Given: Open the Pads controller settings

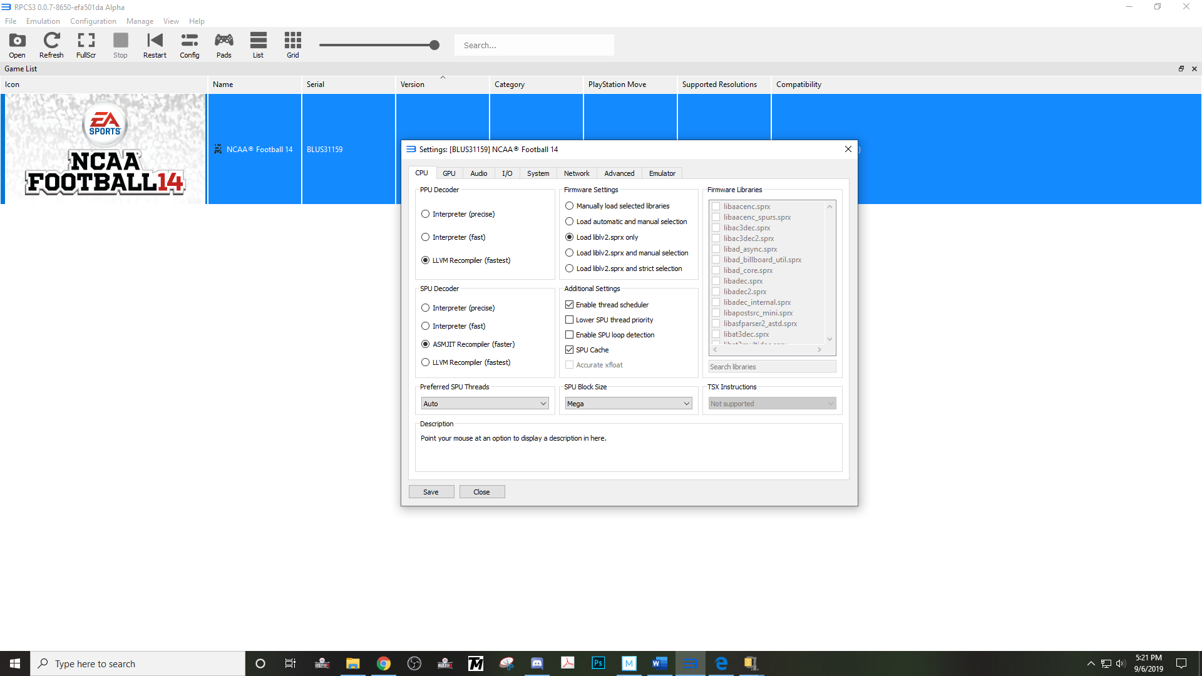Looking at the screenshot, I should [x=223, y=45].
